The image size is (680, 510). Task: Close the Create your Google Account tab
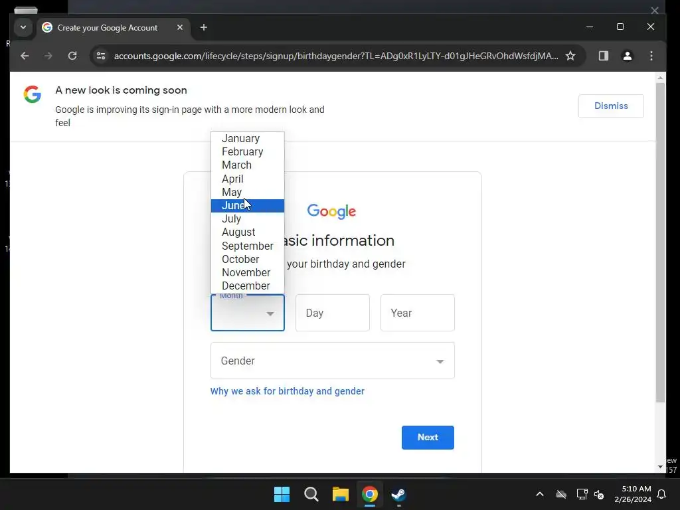click(x=180, y=27)
